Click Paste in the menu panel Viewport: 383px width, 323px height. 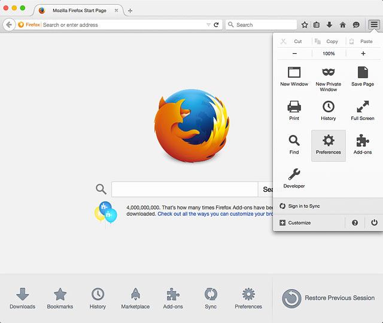click(363, 41)
